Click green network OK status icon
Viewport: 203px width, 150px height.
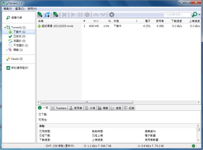coord(194,146)
